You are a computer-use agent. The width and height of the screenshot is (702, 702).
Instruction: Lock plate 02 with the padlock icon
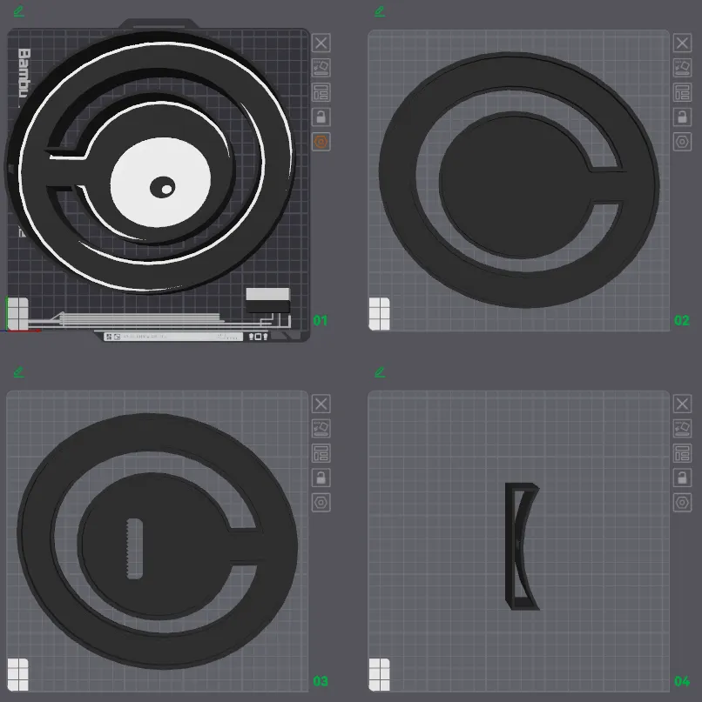[x=682, y=117]
